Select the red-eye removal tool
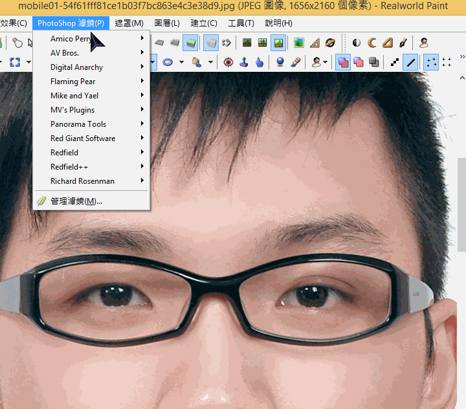 click(228, 62)
